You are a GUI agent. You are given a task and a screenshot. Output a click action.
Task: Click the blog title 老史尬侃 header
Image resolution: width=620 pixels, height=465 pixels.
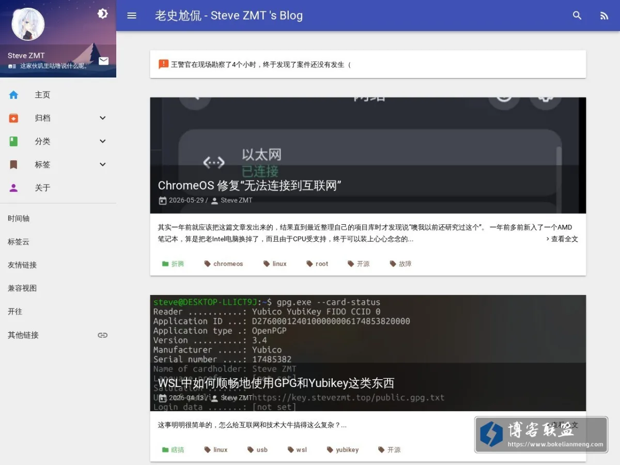click(x=229, y=16)
